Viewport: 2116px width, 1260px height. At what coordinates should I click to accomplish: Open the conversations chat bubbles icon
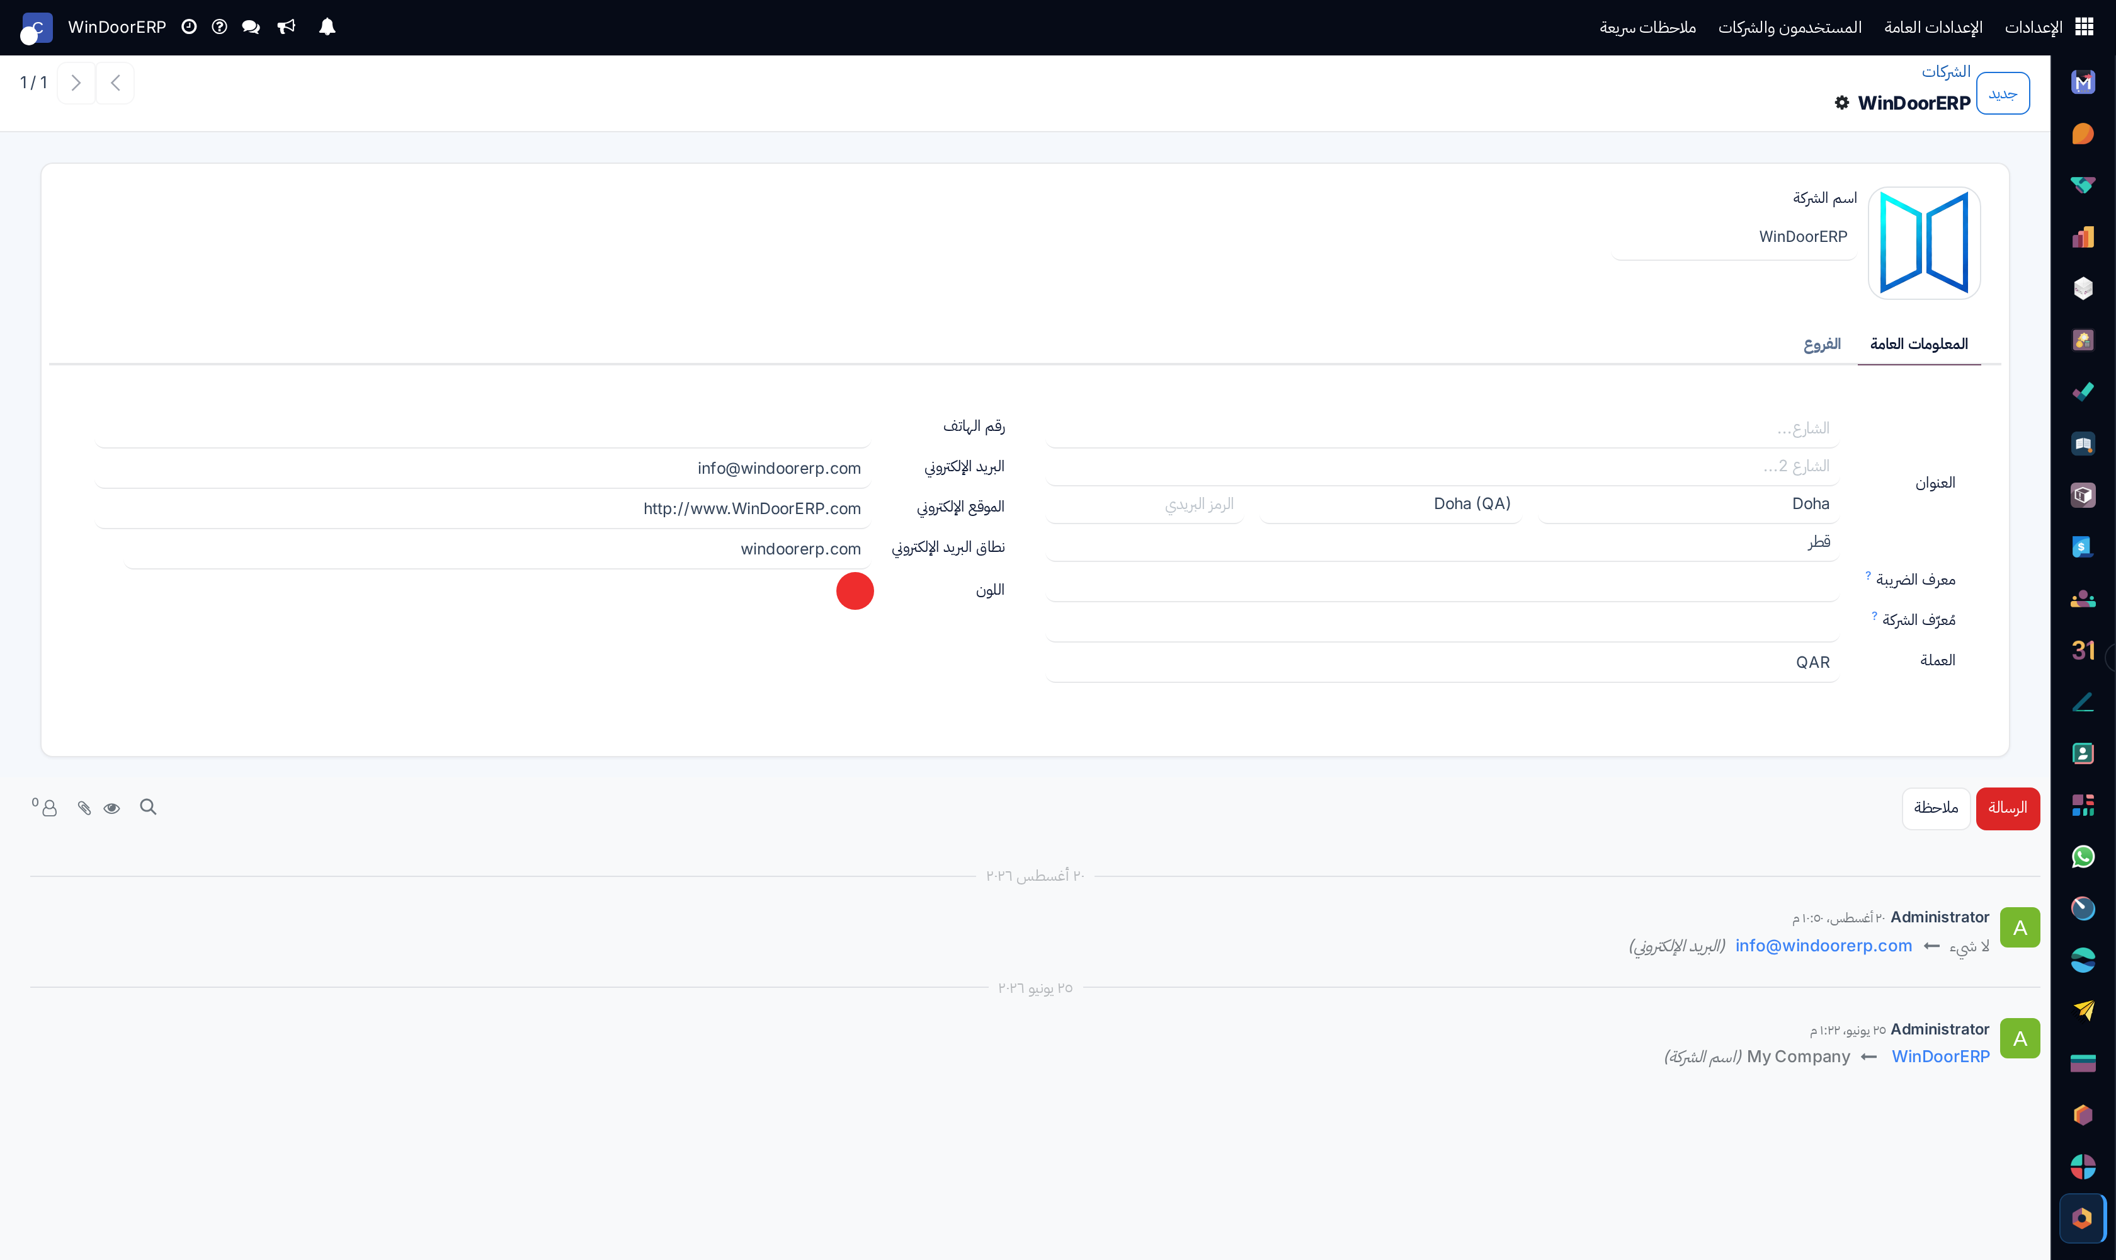[x=251, y=27]
